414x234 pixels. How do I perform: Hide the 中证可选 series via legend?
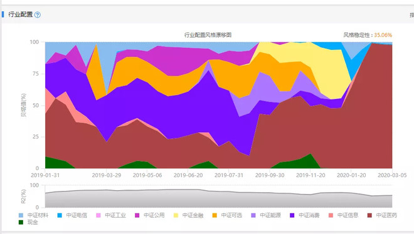(227, 215)
